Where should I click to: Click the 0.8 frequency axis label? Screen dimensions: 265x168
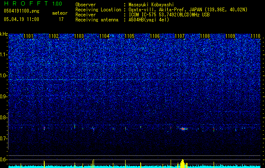click(4, 118)
